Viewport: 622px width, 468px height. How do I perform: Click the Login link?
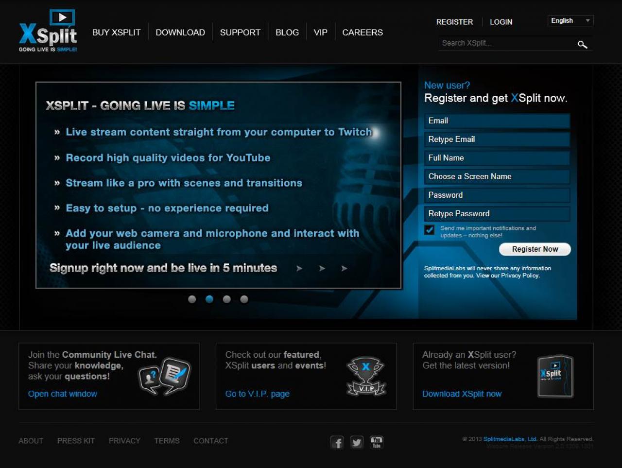point(501,22)
